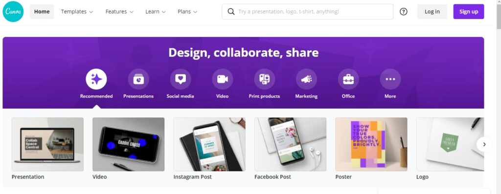
Task: Select the Recommended sparkle icon
Action: click(96, 79)
